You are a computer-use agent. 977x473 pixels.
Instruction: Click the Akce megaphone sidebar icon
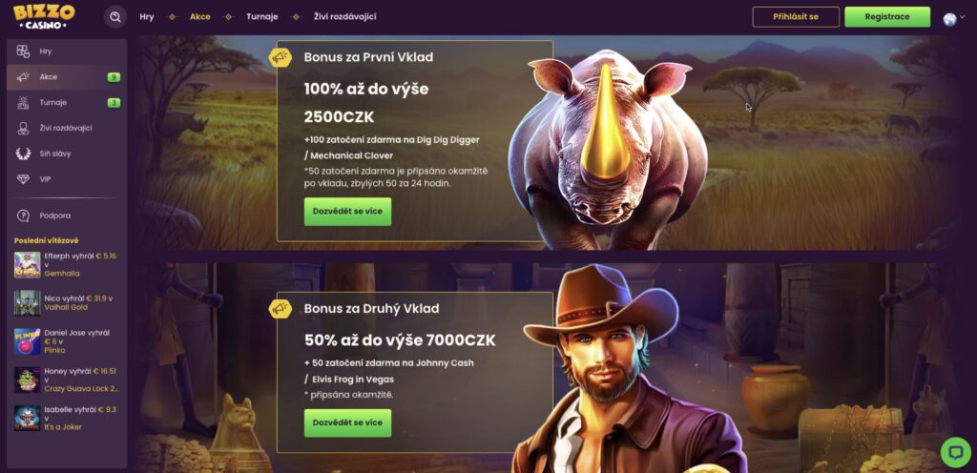(x=23, y=77)
